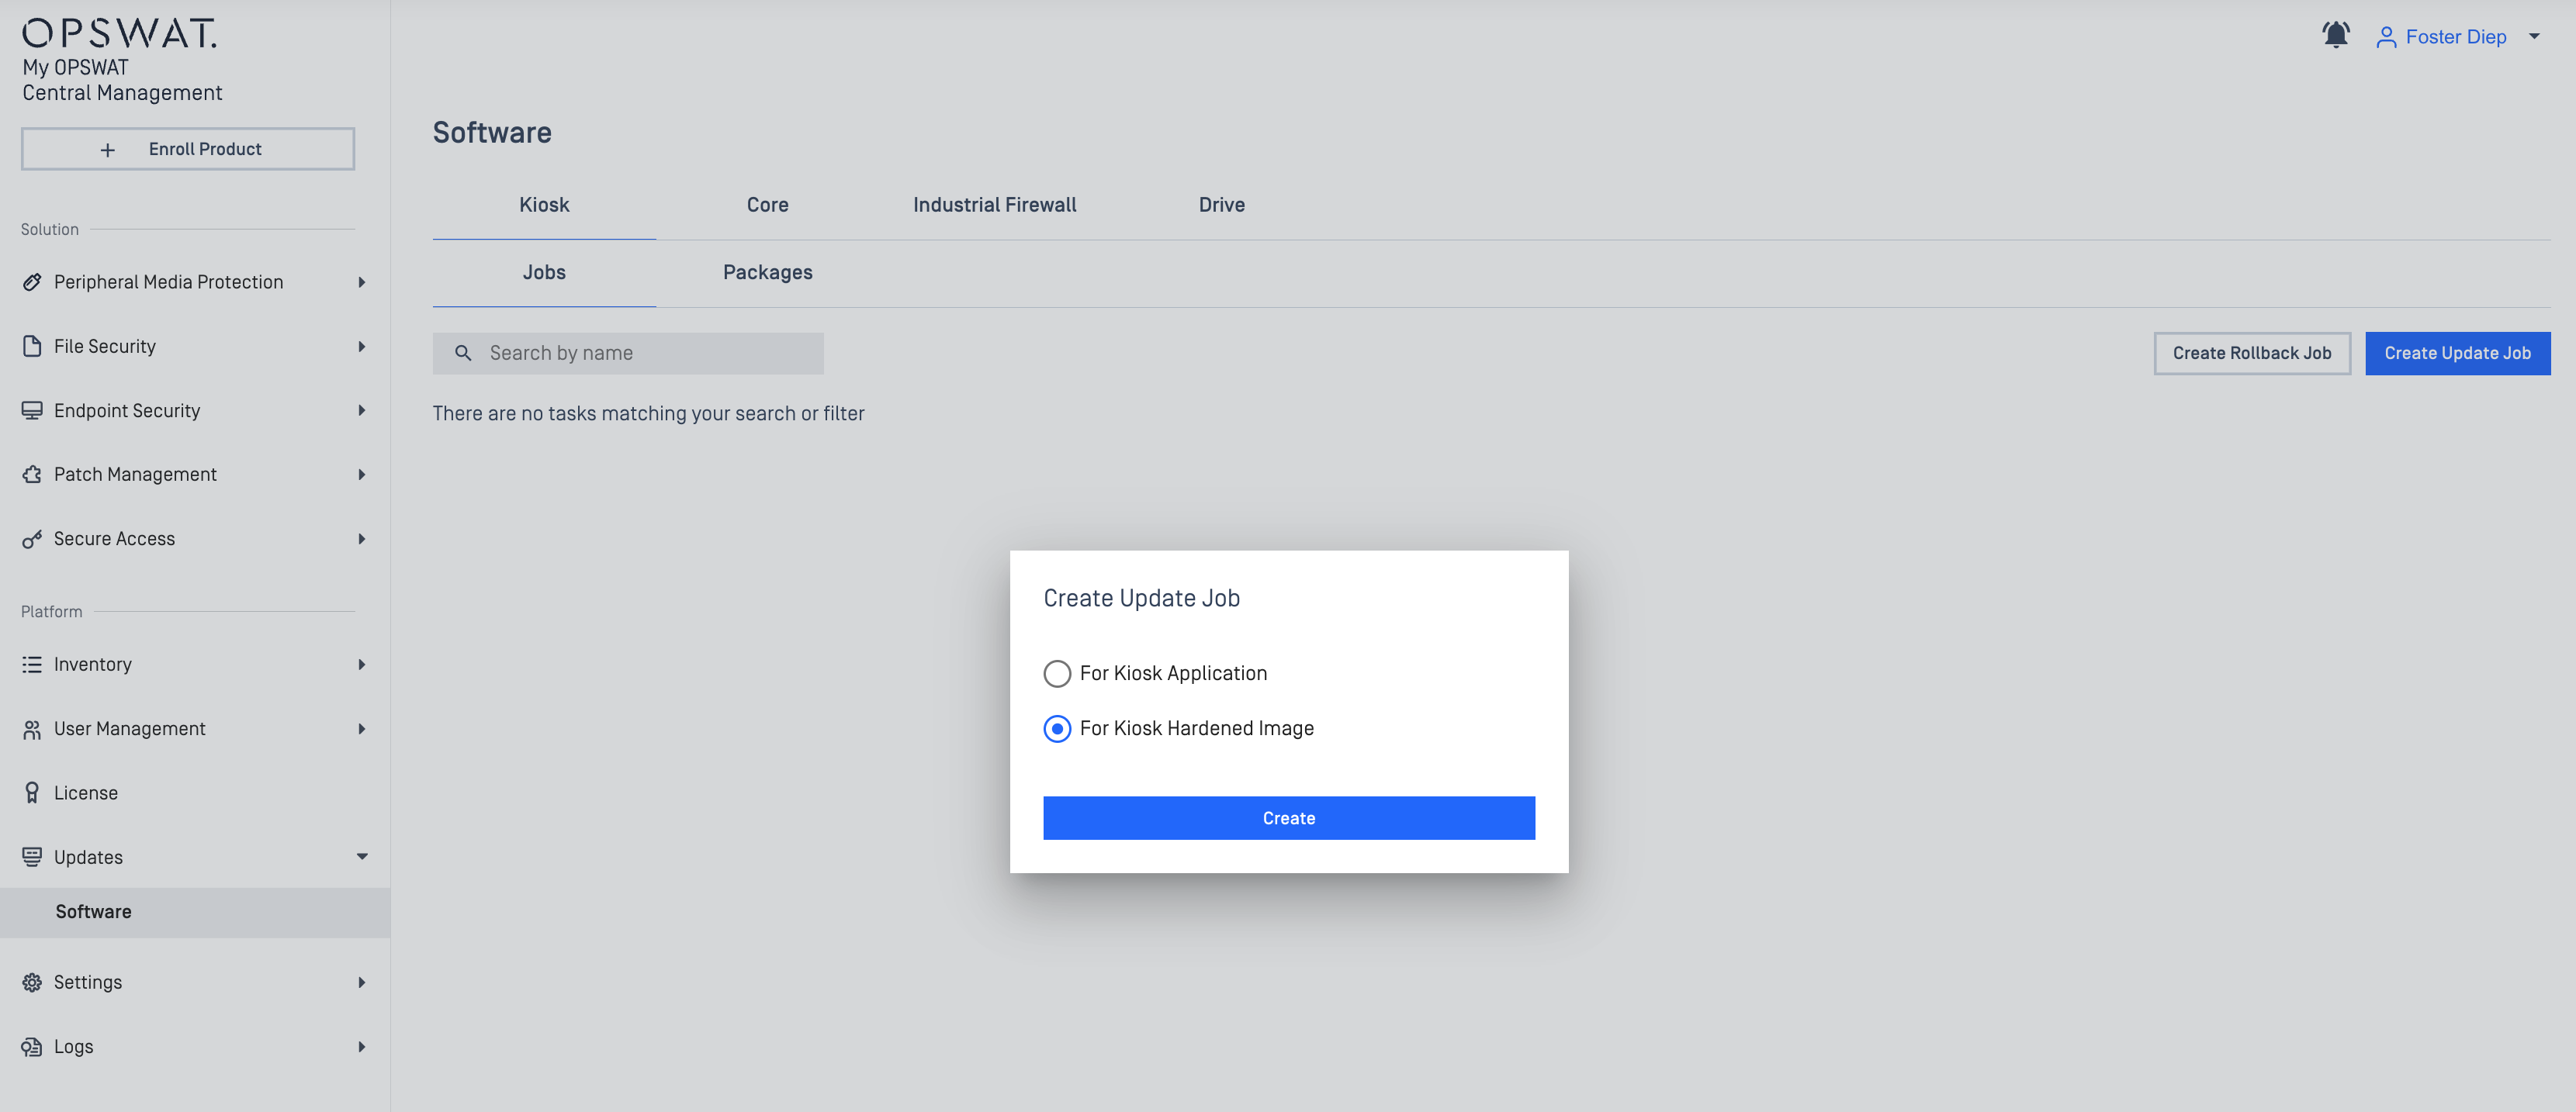Click the Create Rollback Job button
Image resolution: width=2576 pixels, height=1112 pixels.
click(2251, 353)
